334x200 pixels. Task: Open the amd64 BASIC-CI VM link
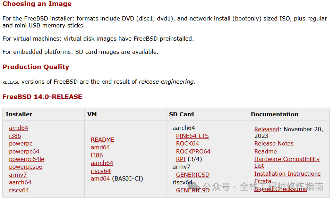pyautogui.click(x=100, y=178)
